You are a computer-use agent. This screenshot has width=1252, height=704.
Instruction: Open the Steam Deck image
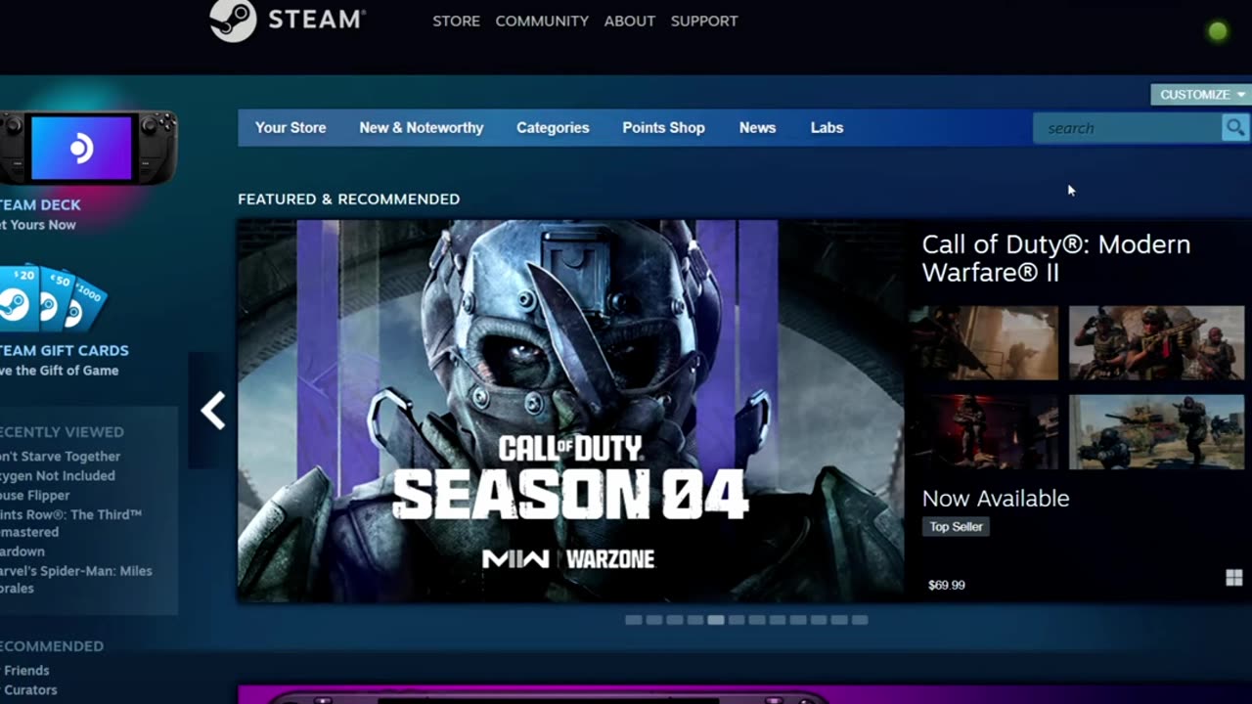click(88, 149)
